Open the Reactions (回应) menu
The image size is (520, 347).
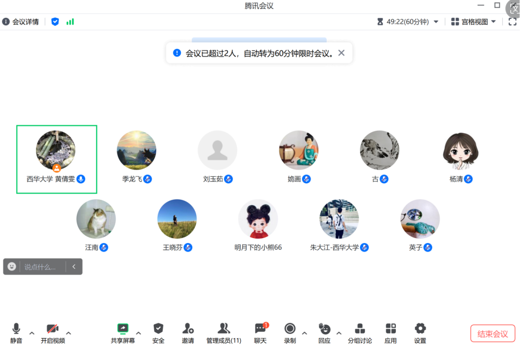(x=324, y=329)
